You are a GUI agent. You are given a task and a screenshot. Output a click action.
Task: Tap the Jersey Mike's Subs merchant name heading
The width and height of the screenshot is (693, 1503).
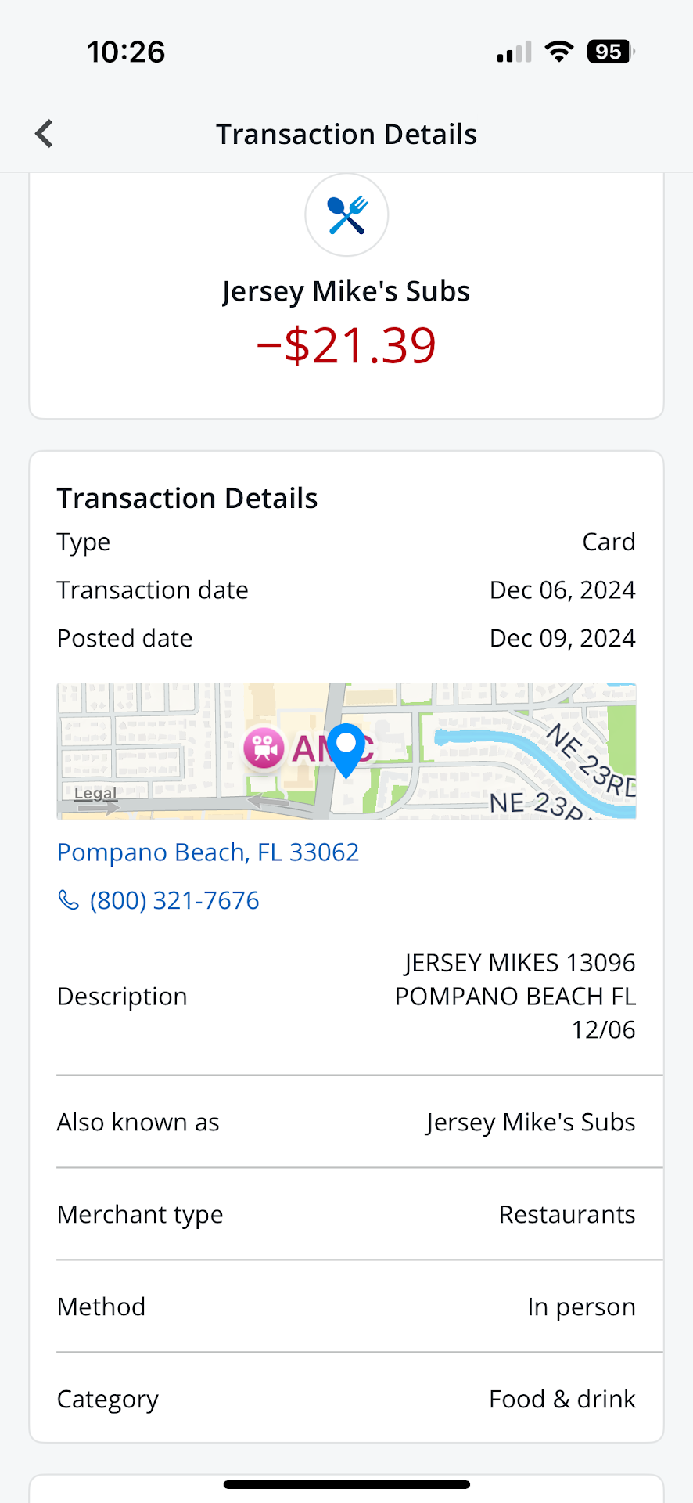pyautogui.click(x=346, y=291)
